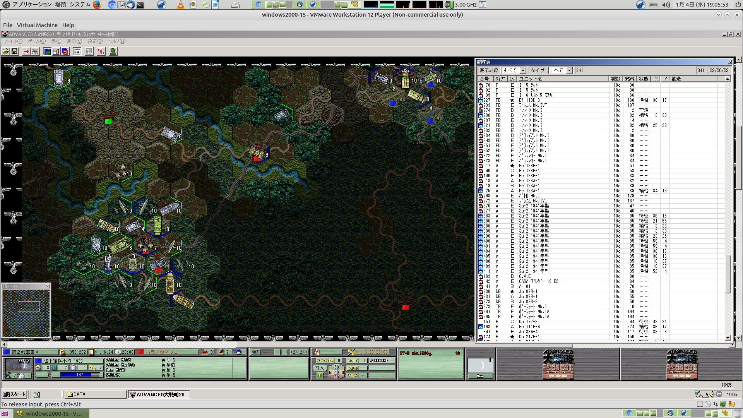Click the blue and red flags toolbar icon
Screen dimensions: 743x418
(x=65, y=51)
